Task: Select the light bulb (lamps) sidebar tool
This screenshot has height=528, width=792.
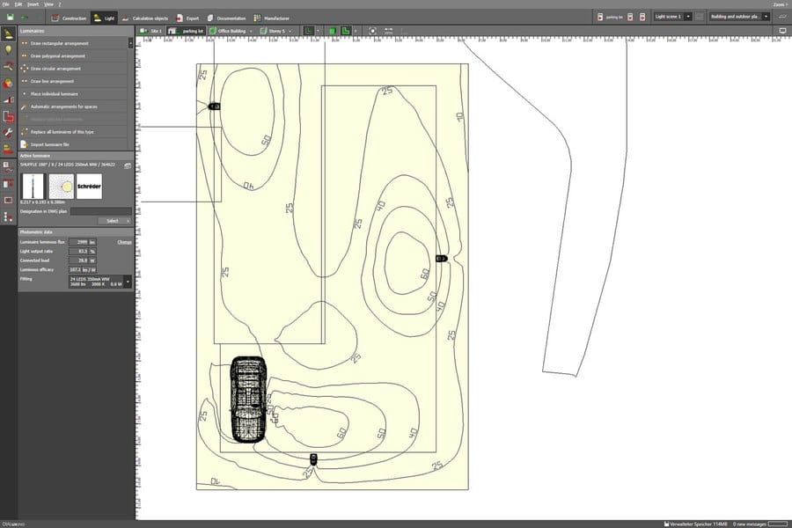Action: (8, 49)
